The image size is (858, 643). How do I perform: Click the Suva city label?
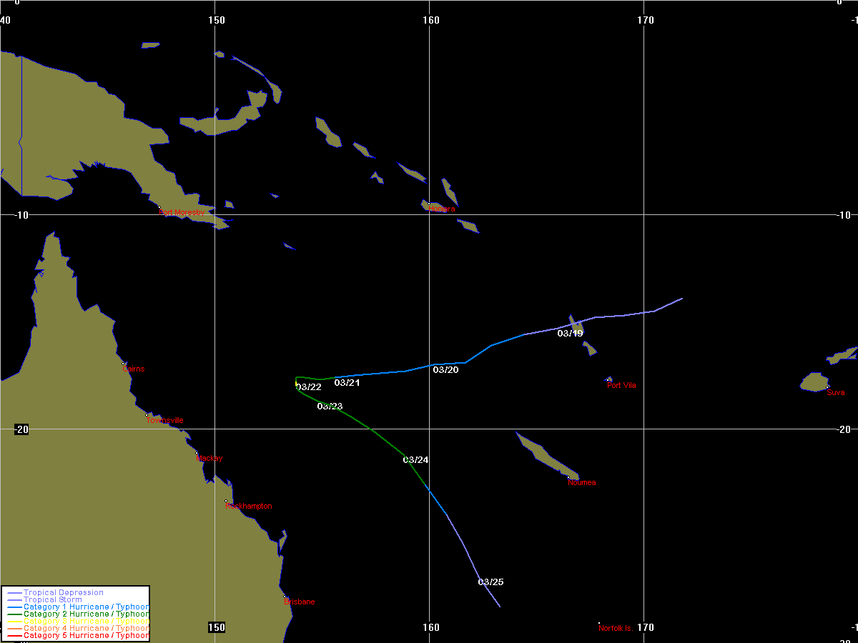pyautogui.click(x=835, y=392)
